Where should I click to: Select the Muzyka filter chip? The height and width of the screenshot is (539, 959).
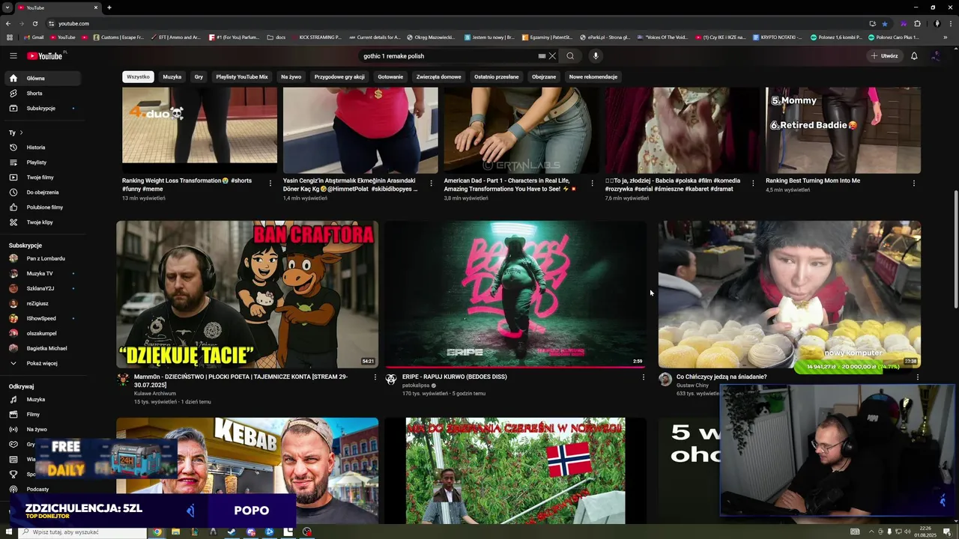pos(172,77)
